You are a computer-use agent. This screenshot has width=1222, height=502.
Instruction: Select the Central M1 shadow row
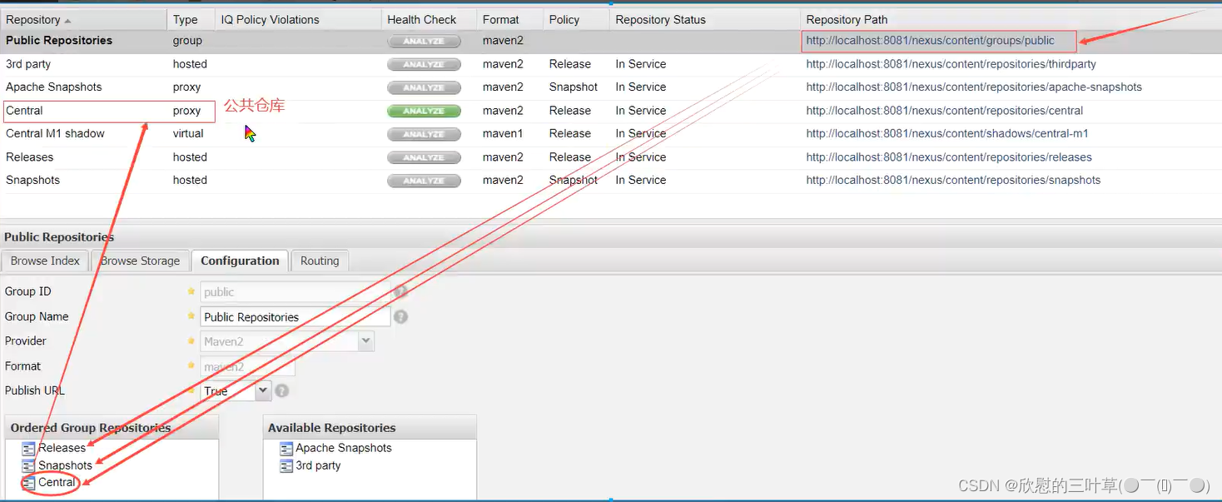(x=611, y=134)
